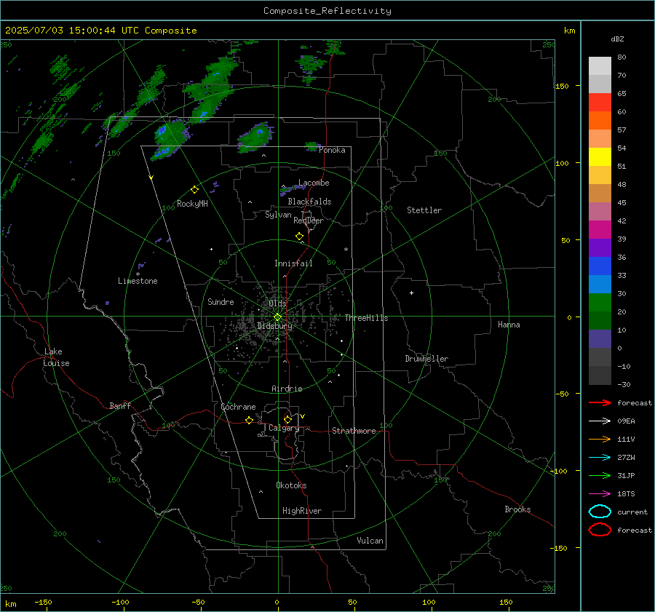Click the magenta 18TS arrow icon
This screenshot has height=612, width=655.
600,494
